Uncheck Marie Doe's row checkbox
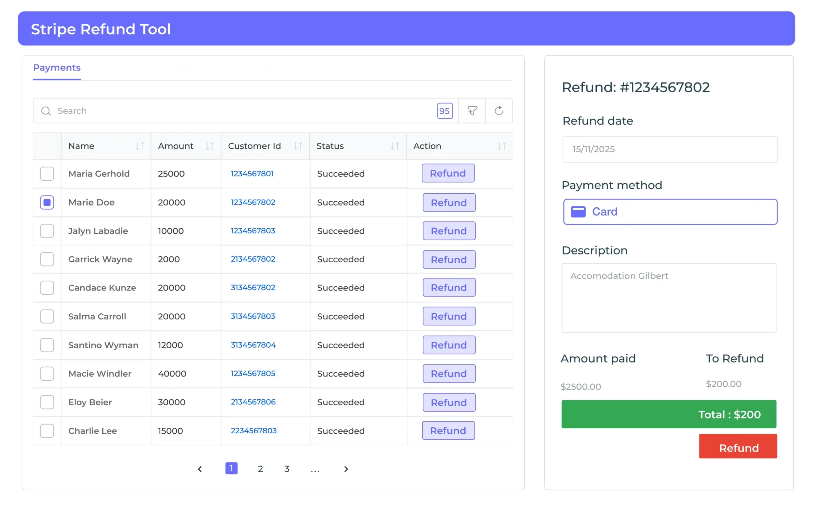 [47, 202]
